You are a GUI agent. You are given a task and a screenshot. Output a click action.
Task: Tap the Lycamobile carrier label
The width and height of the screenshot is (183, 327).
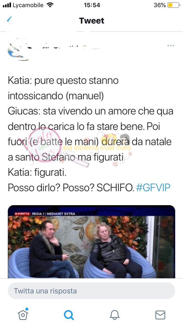point(28,5)
